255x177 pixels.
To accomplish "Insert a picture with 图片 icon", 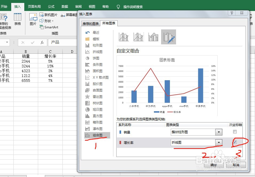I will [x=33, y=19].
